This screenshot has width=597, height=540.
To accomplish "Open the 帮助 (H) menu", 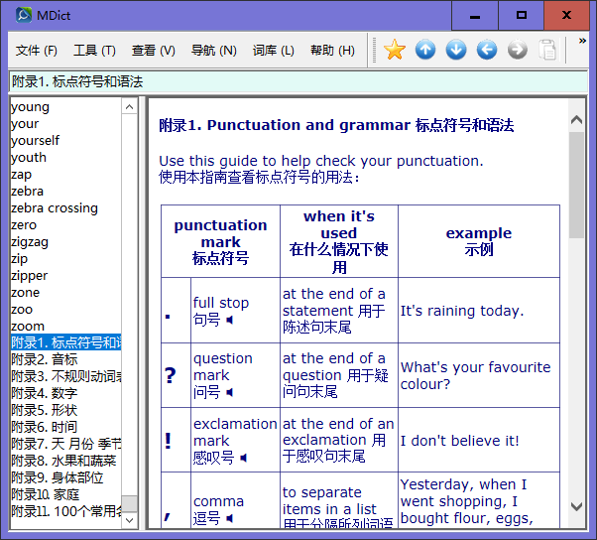I will (332, 51).
